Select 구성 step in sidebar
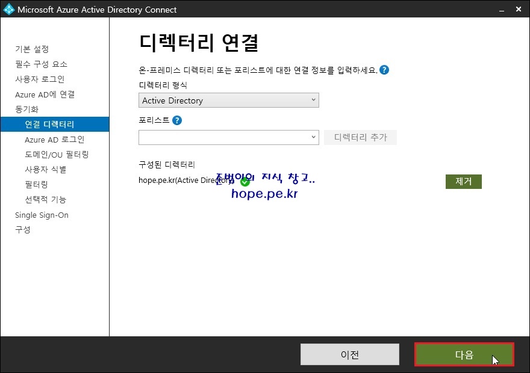The image size is (530, 373). (x=23, y=230)
